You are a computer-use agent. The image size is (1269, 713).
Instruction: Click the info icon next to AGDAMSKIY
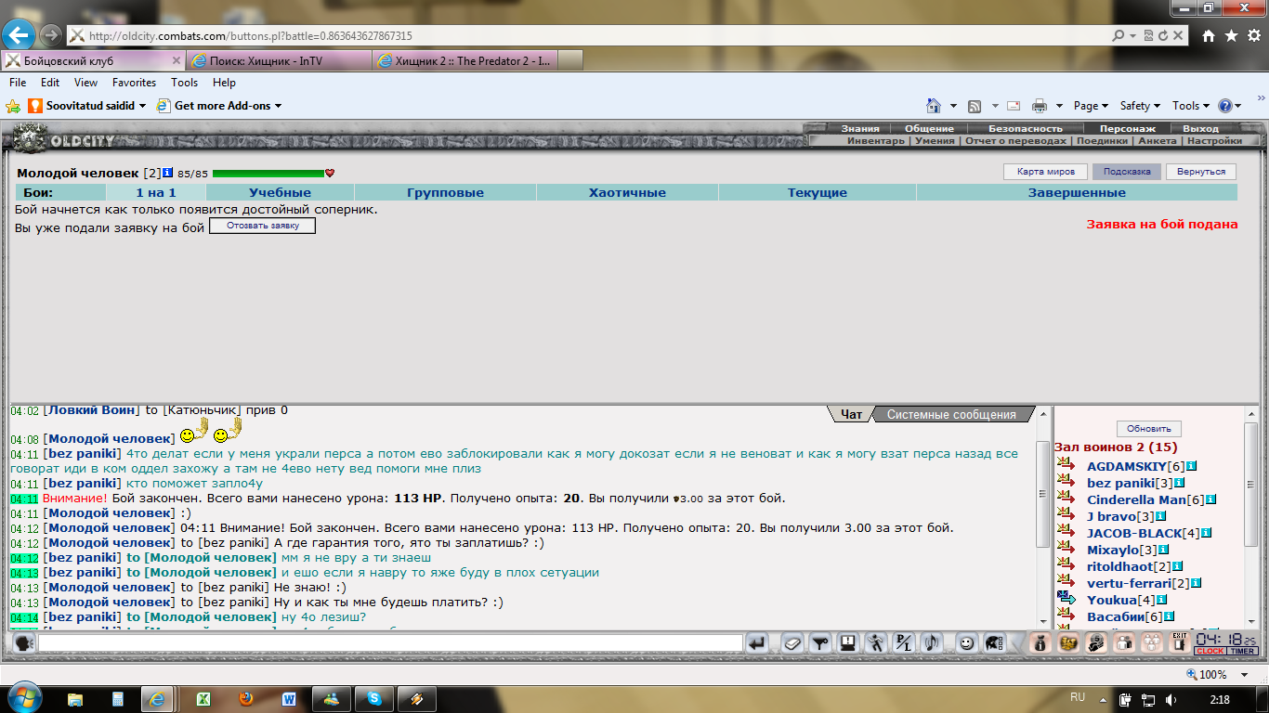click(x=1192, y=466)
